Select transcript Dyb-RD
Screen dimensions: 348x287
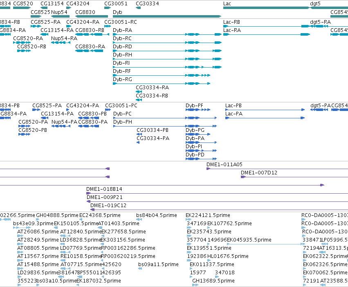point(122,47)
